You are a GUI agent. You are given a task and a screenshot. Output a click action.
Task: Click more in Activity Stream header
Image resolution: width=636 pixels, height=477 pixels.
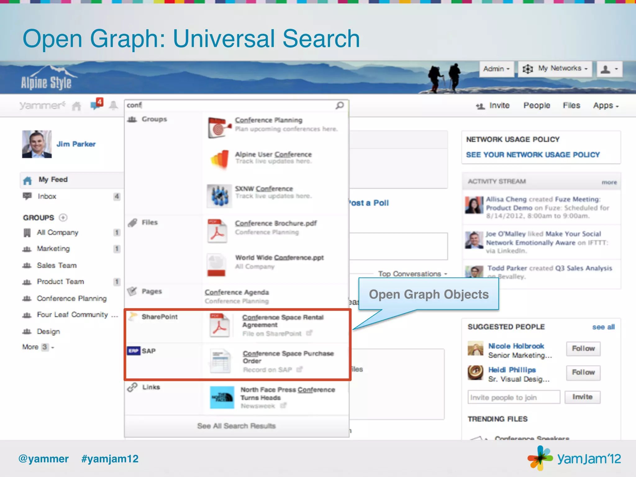pos(609,182)
